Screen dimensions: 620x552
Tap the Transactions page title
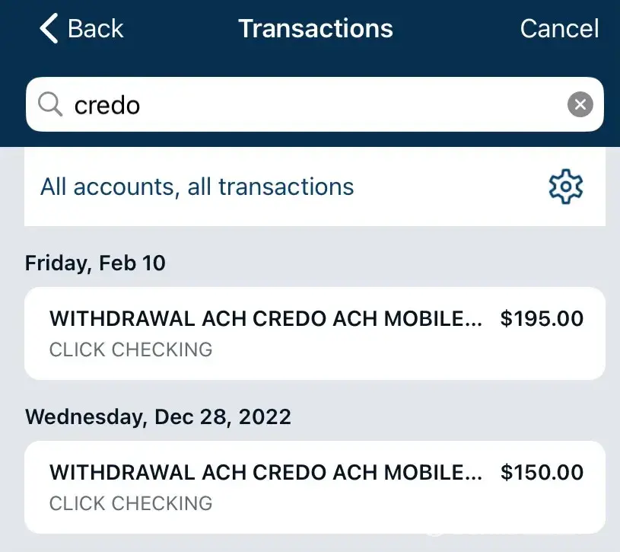(x=316, y=29)
